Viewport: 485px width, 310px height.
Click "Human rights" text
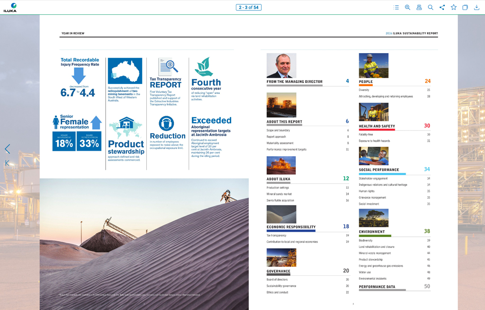367,191
